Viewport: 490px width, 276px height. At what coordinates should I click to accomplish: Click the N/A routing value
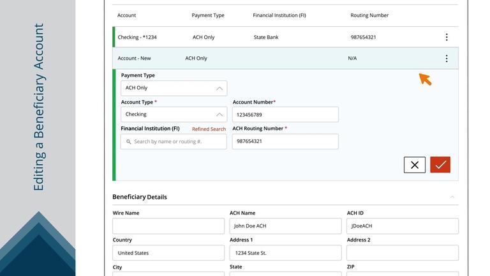tap(352, 58)
